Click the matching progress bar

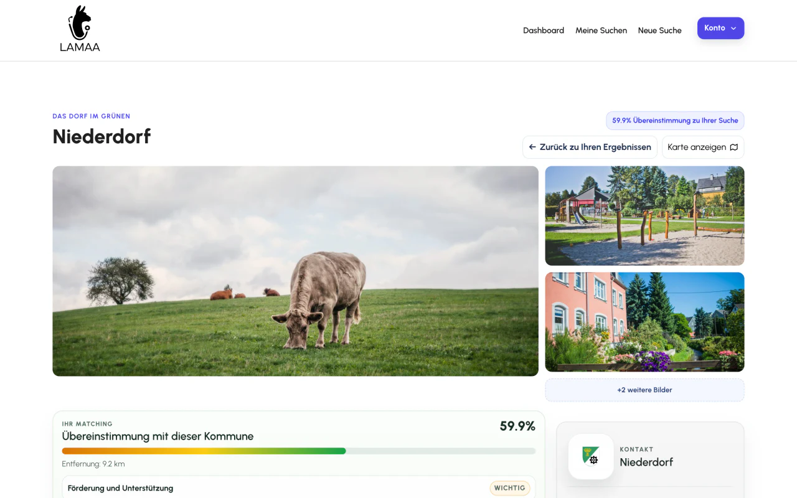pos(299,451)
